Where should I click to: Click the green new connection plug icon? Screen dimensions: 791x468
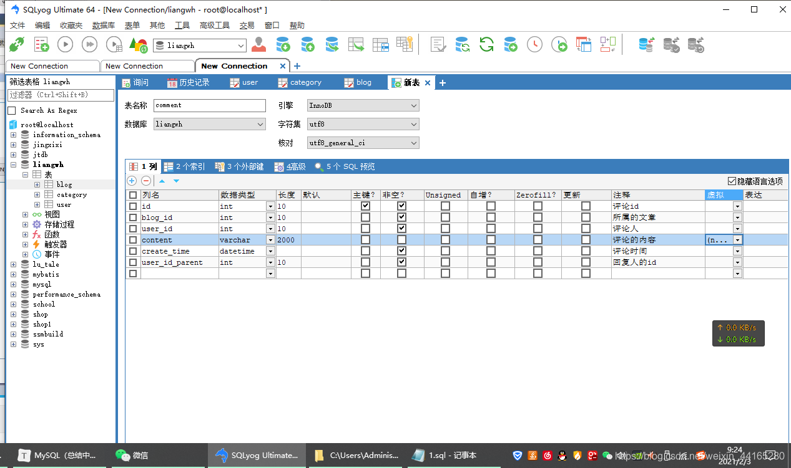[17, 44]
